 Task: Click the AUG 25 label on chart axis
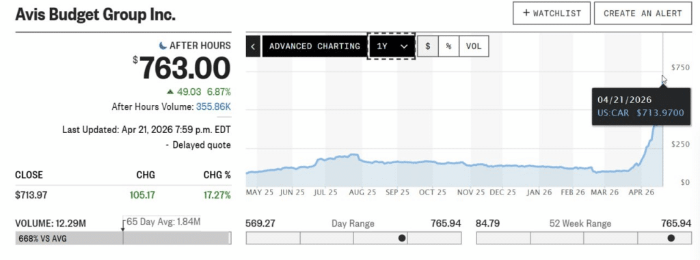pyautogui.click(x=362, y=192)
